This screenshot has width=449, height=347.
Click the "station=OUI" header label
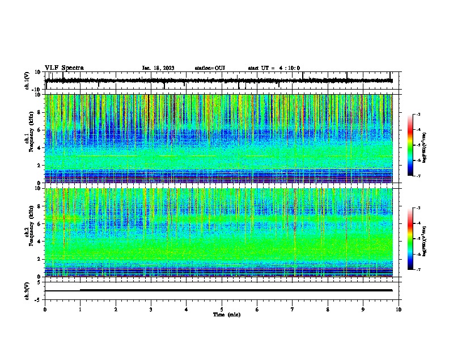point(210,68)
